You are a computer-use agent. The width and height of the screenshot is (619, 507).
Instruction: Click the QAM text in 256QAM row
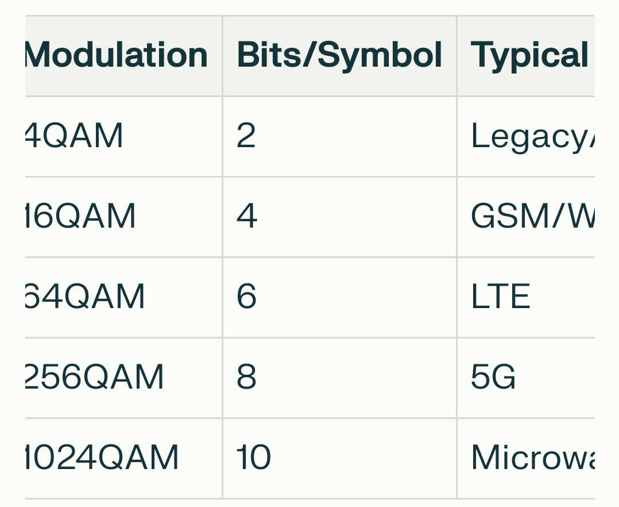(x=123, y=378)
